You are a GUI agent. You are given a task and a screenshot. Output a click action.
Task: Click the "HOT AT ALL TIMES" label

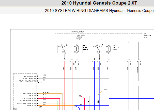click(77, 32)
